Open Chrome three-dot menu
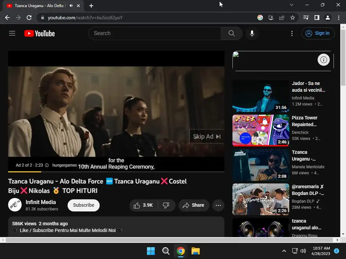346x259 pixels. tap(339, 18)
